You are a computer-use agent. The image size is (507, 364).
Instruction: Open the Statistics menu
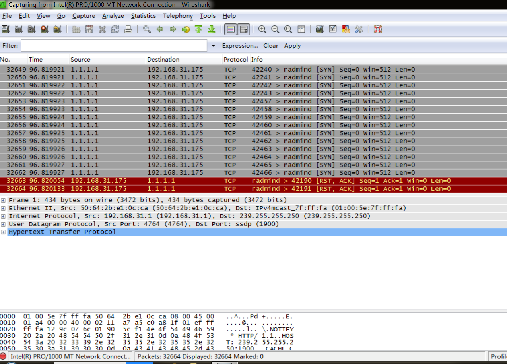pyautogui.click(x=143, y=16)
